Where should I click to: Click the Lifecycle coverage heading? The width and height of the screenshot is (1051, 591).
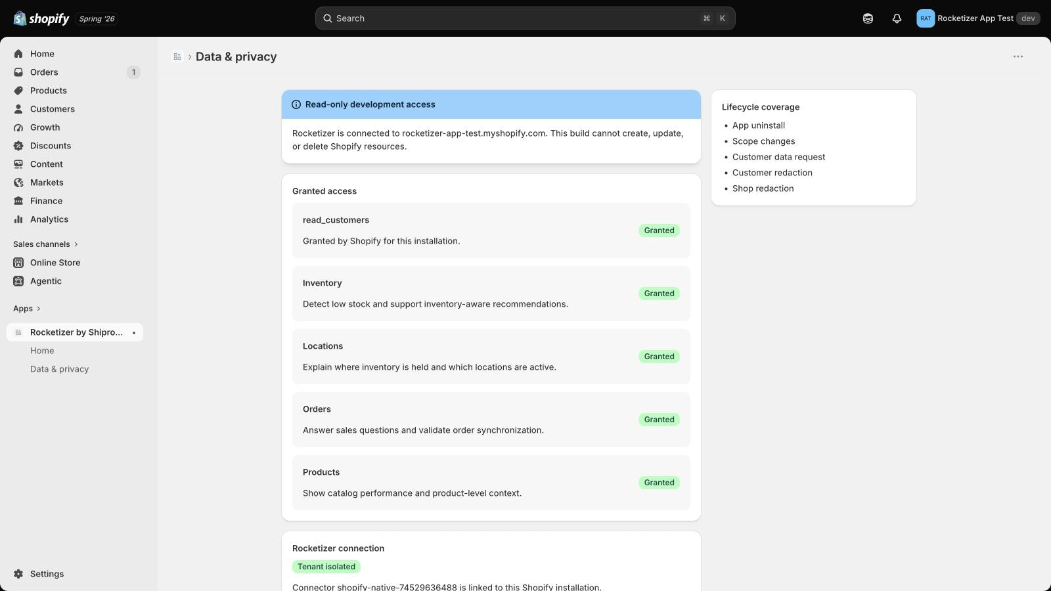[761, 107]
